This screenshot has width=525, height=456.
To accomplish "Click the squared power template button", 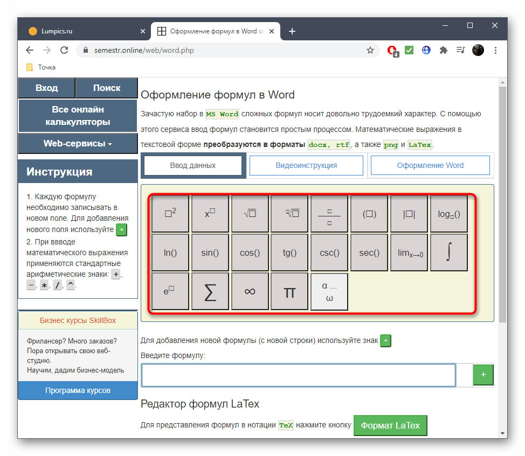I will click(x=170, y=214).
